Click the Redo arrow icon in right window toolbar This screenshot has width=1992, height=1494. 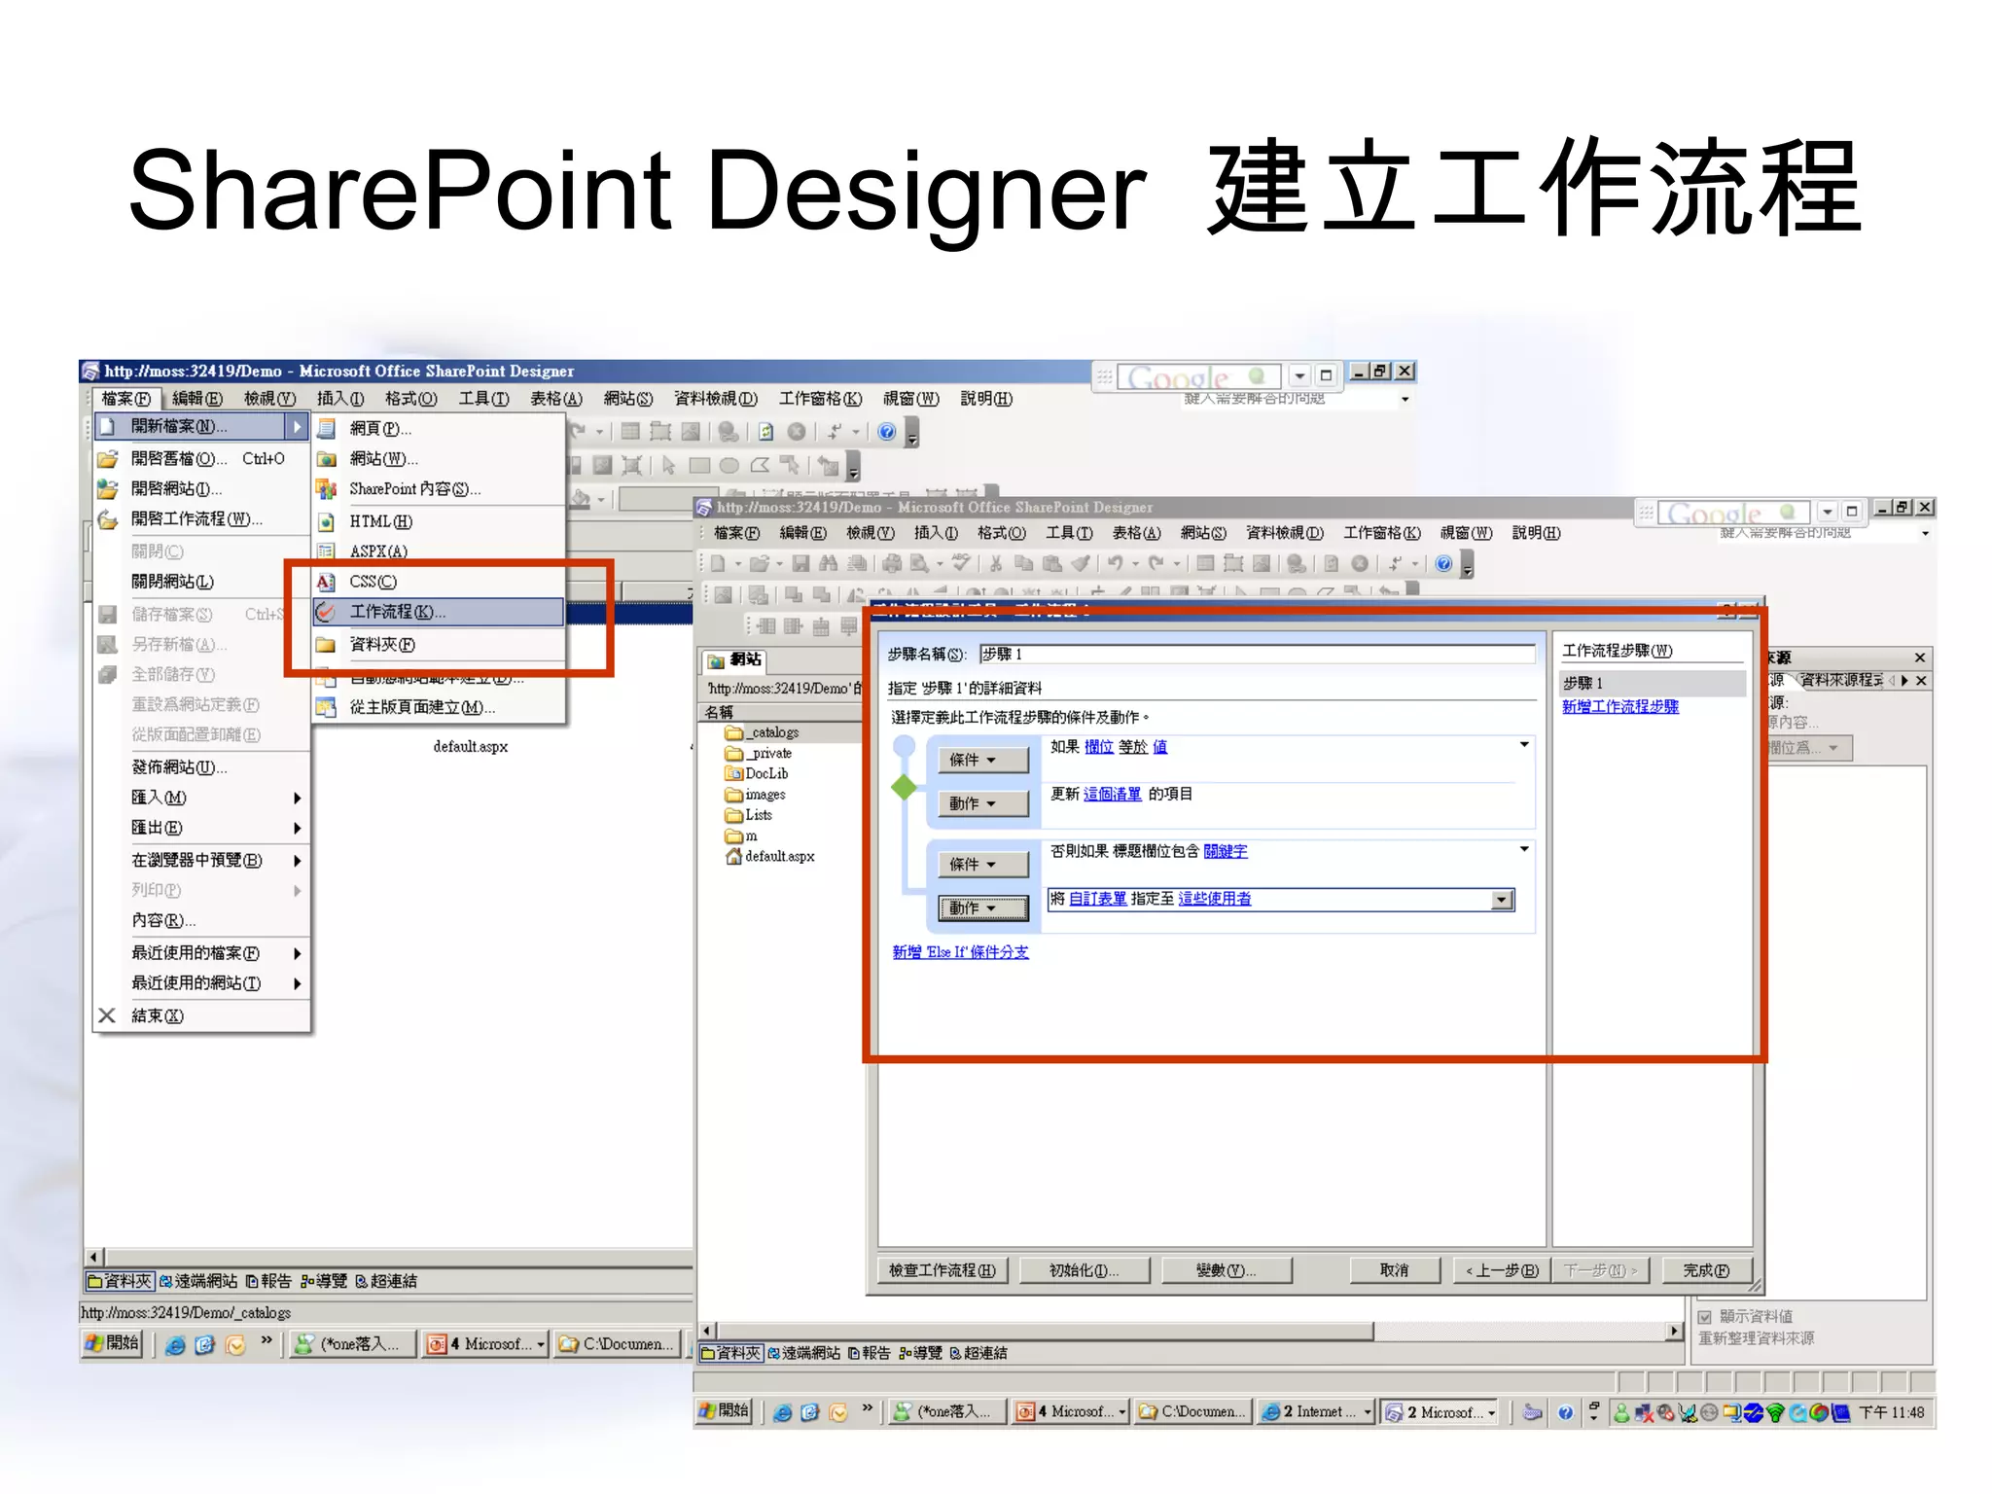pyautogui.click(x=1156, y=563)
